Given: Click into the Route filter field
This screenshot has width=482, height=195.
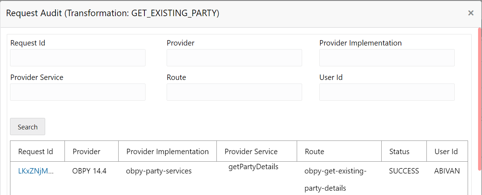Looking at the screenshot, I should [x=234, y=92].
